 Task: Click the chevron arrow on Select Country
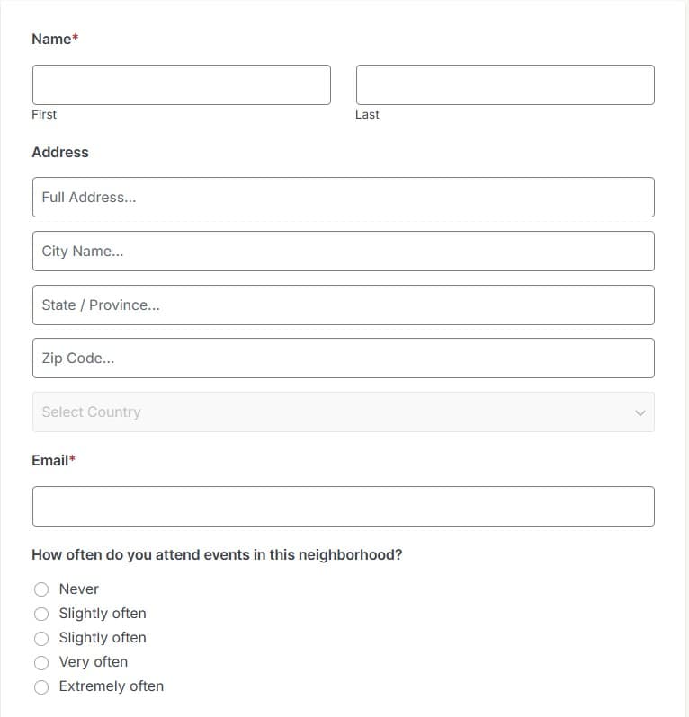coord(640,413)
